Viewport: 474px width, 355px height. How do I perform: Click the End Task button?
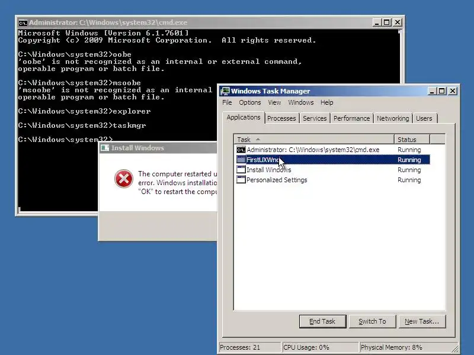pos(322,321)
